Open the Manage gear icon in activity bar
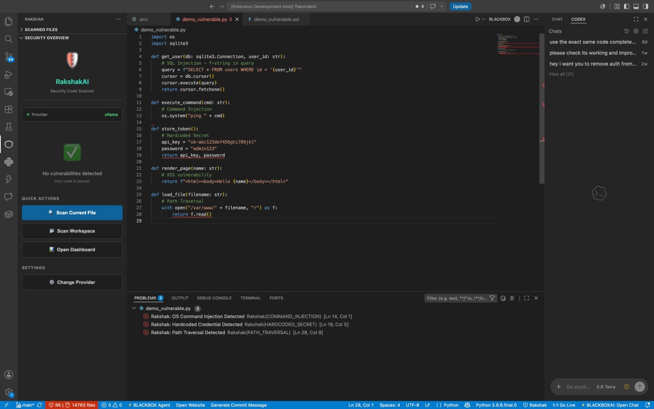This screenshot has height=409, width=654. click(9, 392)
